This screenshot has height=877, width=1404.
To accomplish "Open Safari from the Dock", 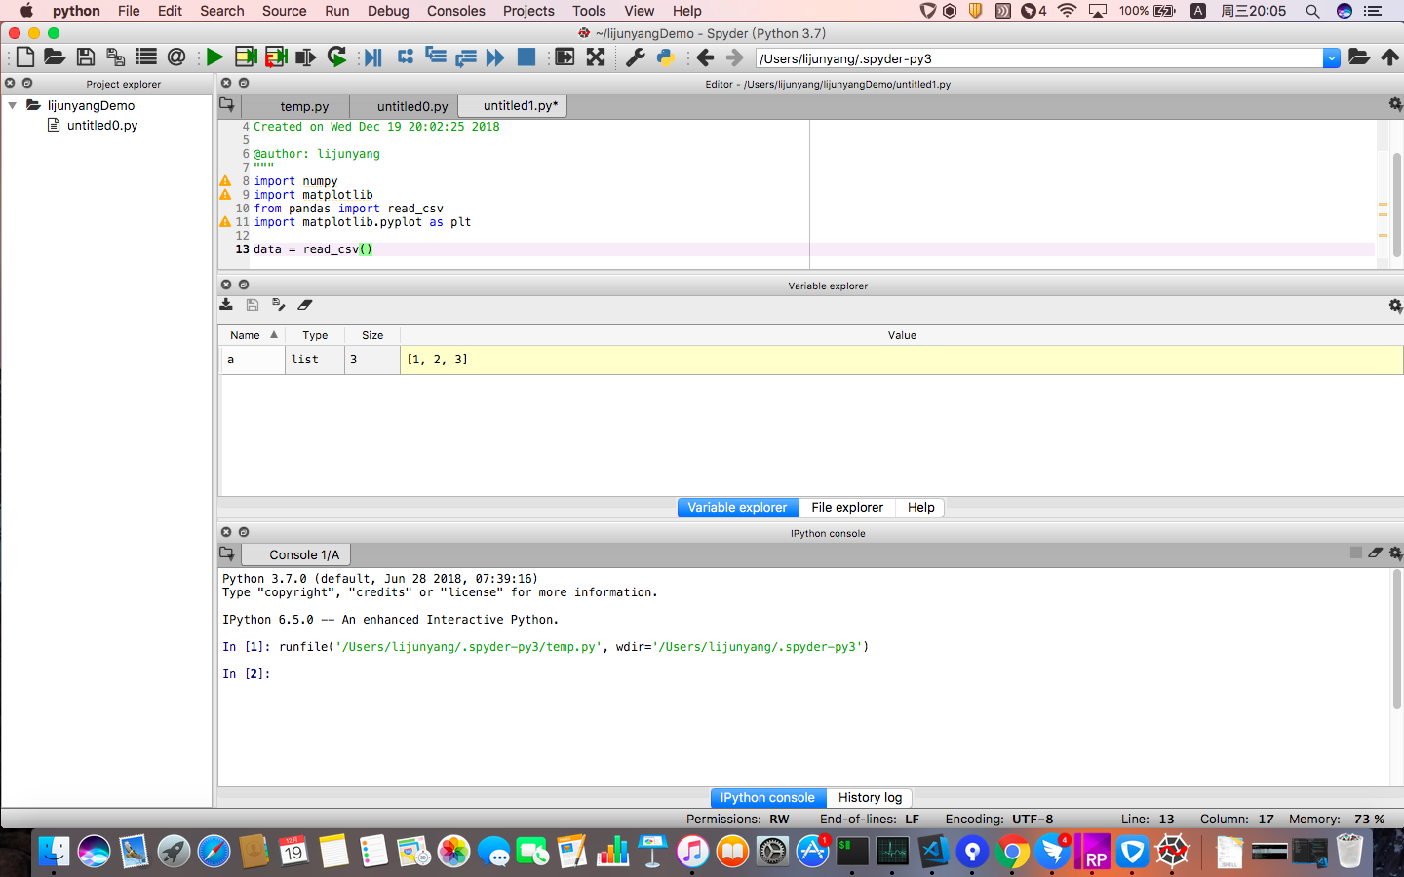I will 214,852.
